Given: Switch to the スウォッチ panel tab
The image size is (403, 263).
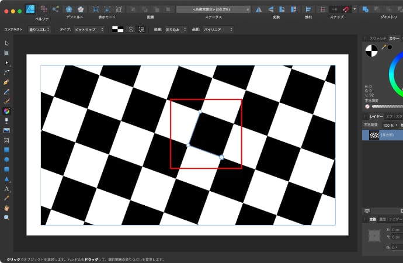Looking at the screenshot, I should click(378, 39).
